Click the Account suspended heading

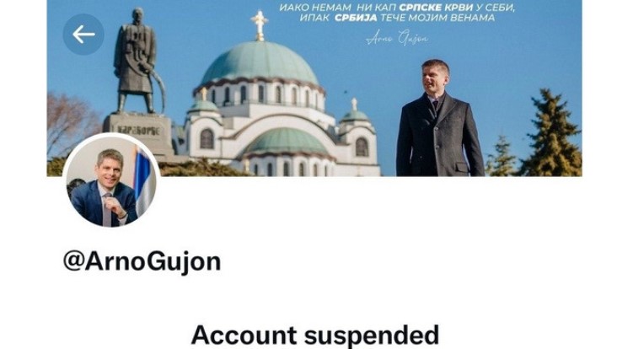pos(315,336)
